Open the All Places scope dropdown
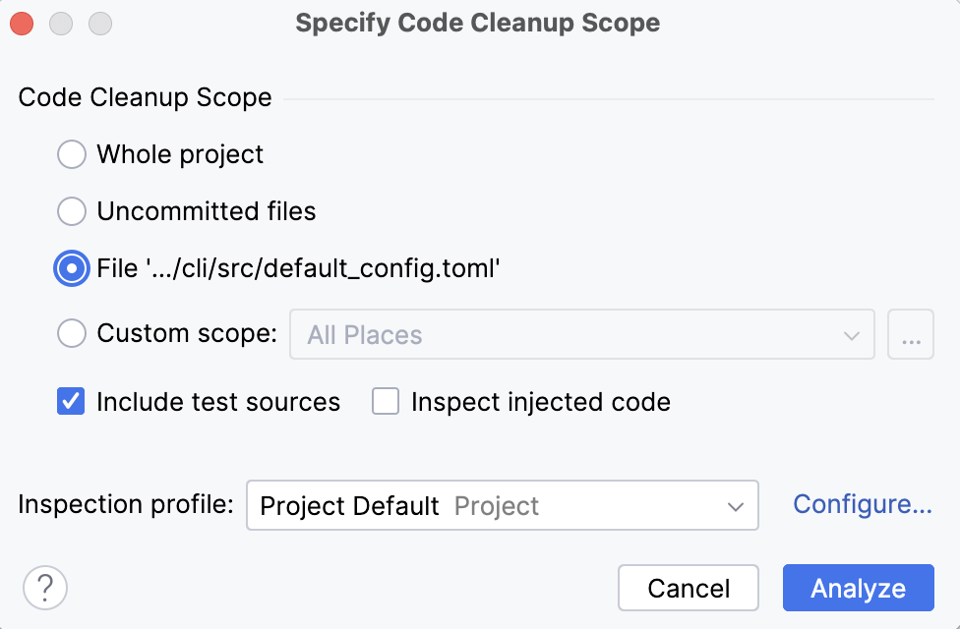Viewport: 960px width, 629px height. 580,334
